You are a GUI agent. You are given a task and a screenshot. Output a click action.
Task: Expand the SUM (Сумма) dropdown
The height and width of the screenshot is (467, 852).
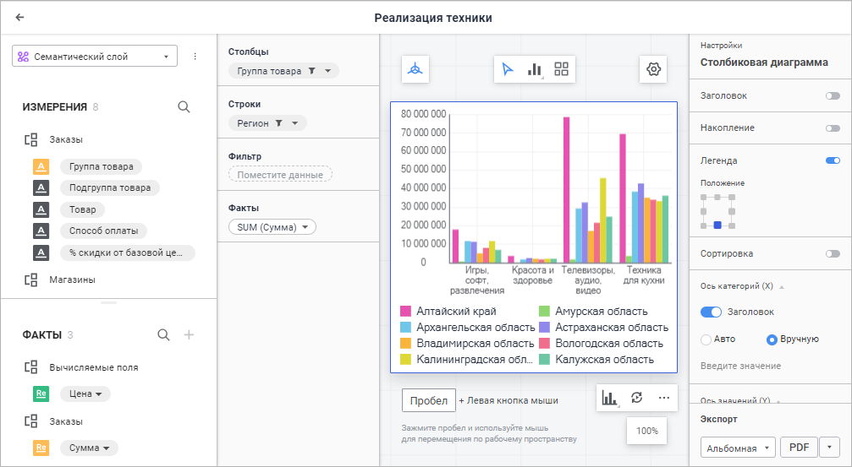click(x=272, y=226)
